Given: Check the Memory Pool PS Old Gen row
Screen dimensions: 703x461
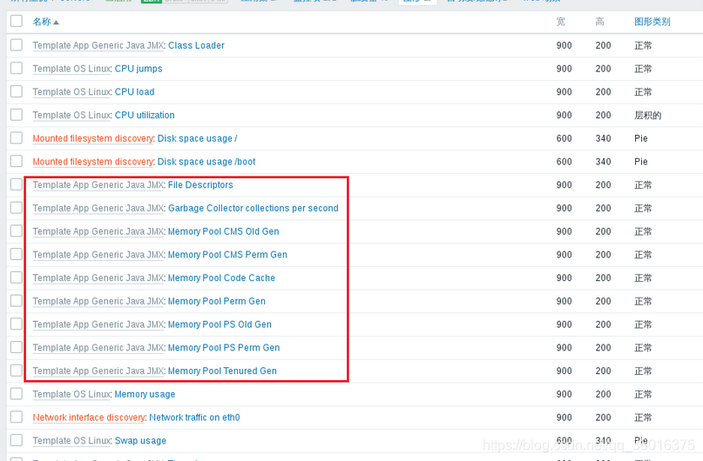Looking at the screenshot, I should tap(17, 324).
